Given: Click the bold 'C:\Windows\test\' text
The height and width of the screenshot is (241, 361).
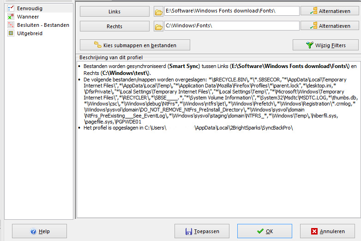Looking at the screenshot, I should click(125, 73).
